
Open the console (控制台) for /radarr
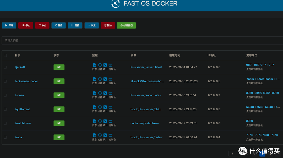(110, 135)
